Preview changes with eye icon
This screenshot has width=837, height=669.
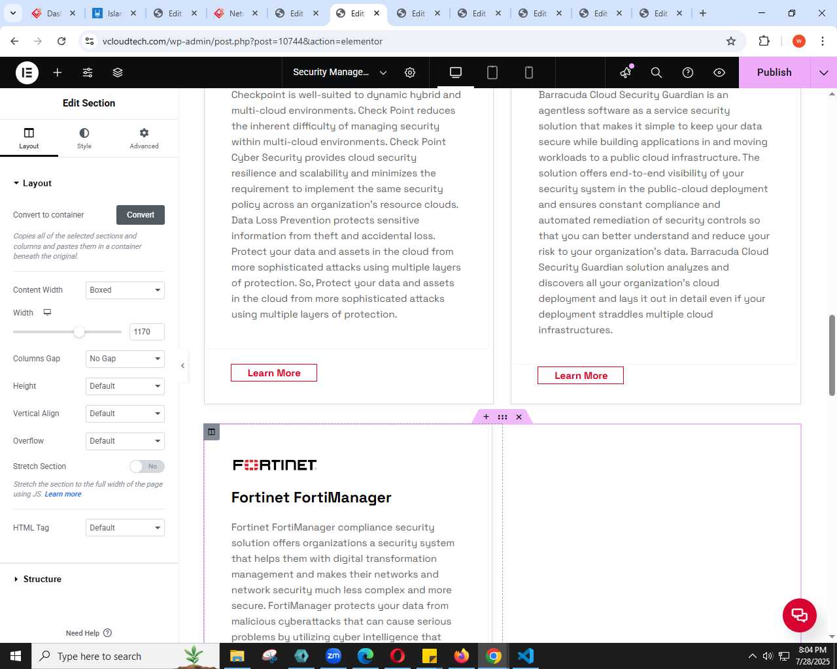point(719,73)
